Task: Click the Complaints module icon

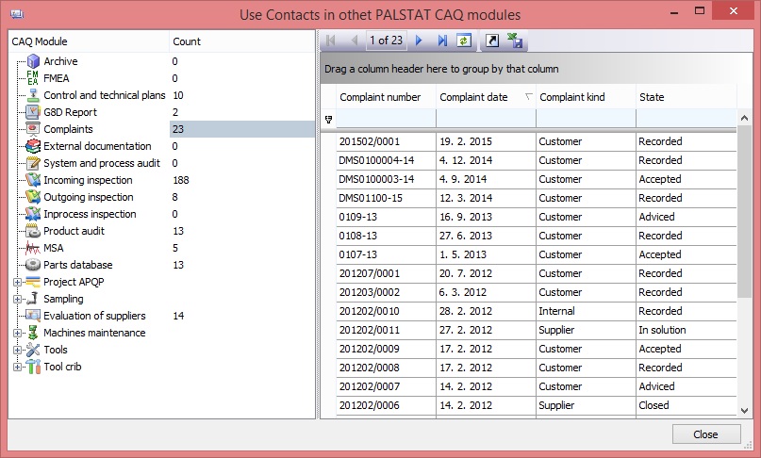Action: pyautogui.click(x=33, y=129)
